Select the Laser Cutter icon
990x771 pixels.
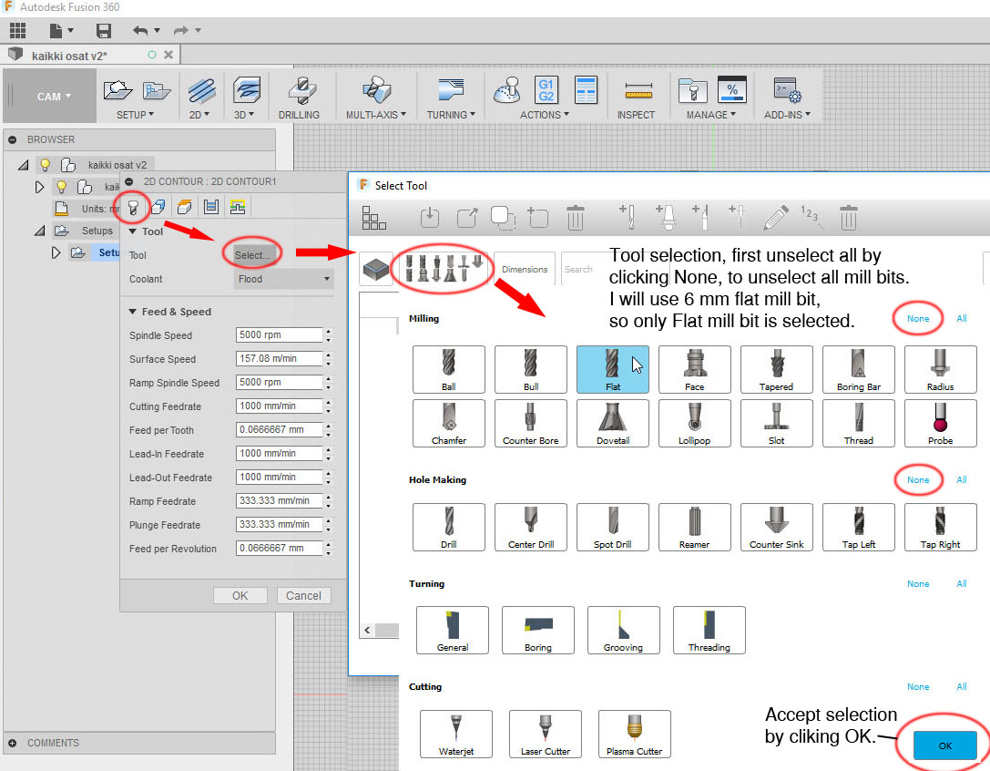[x=545, y=734]
